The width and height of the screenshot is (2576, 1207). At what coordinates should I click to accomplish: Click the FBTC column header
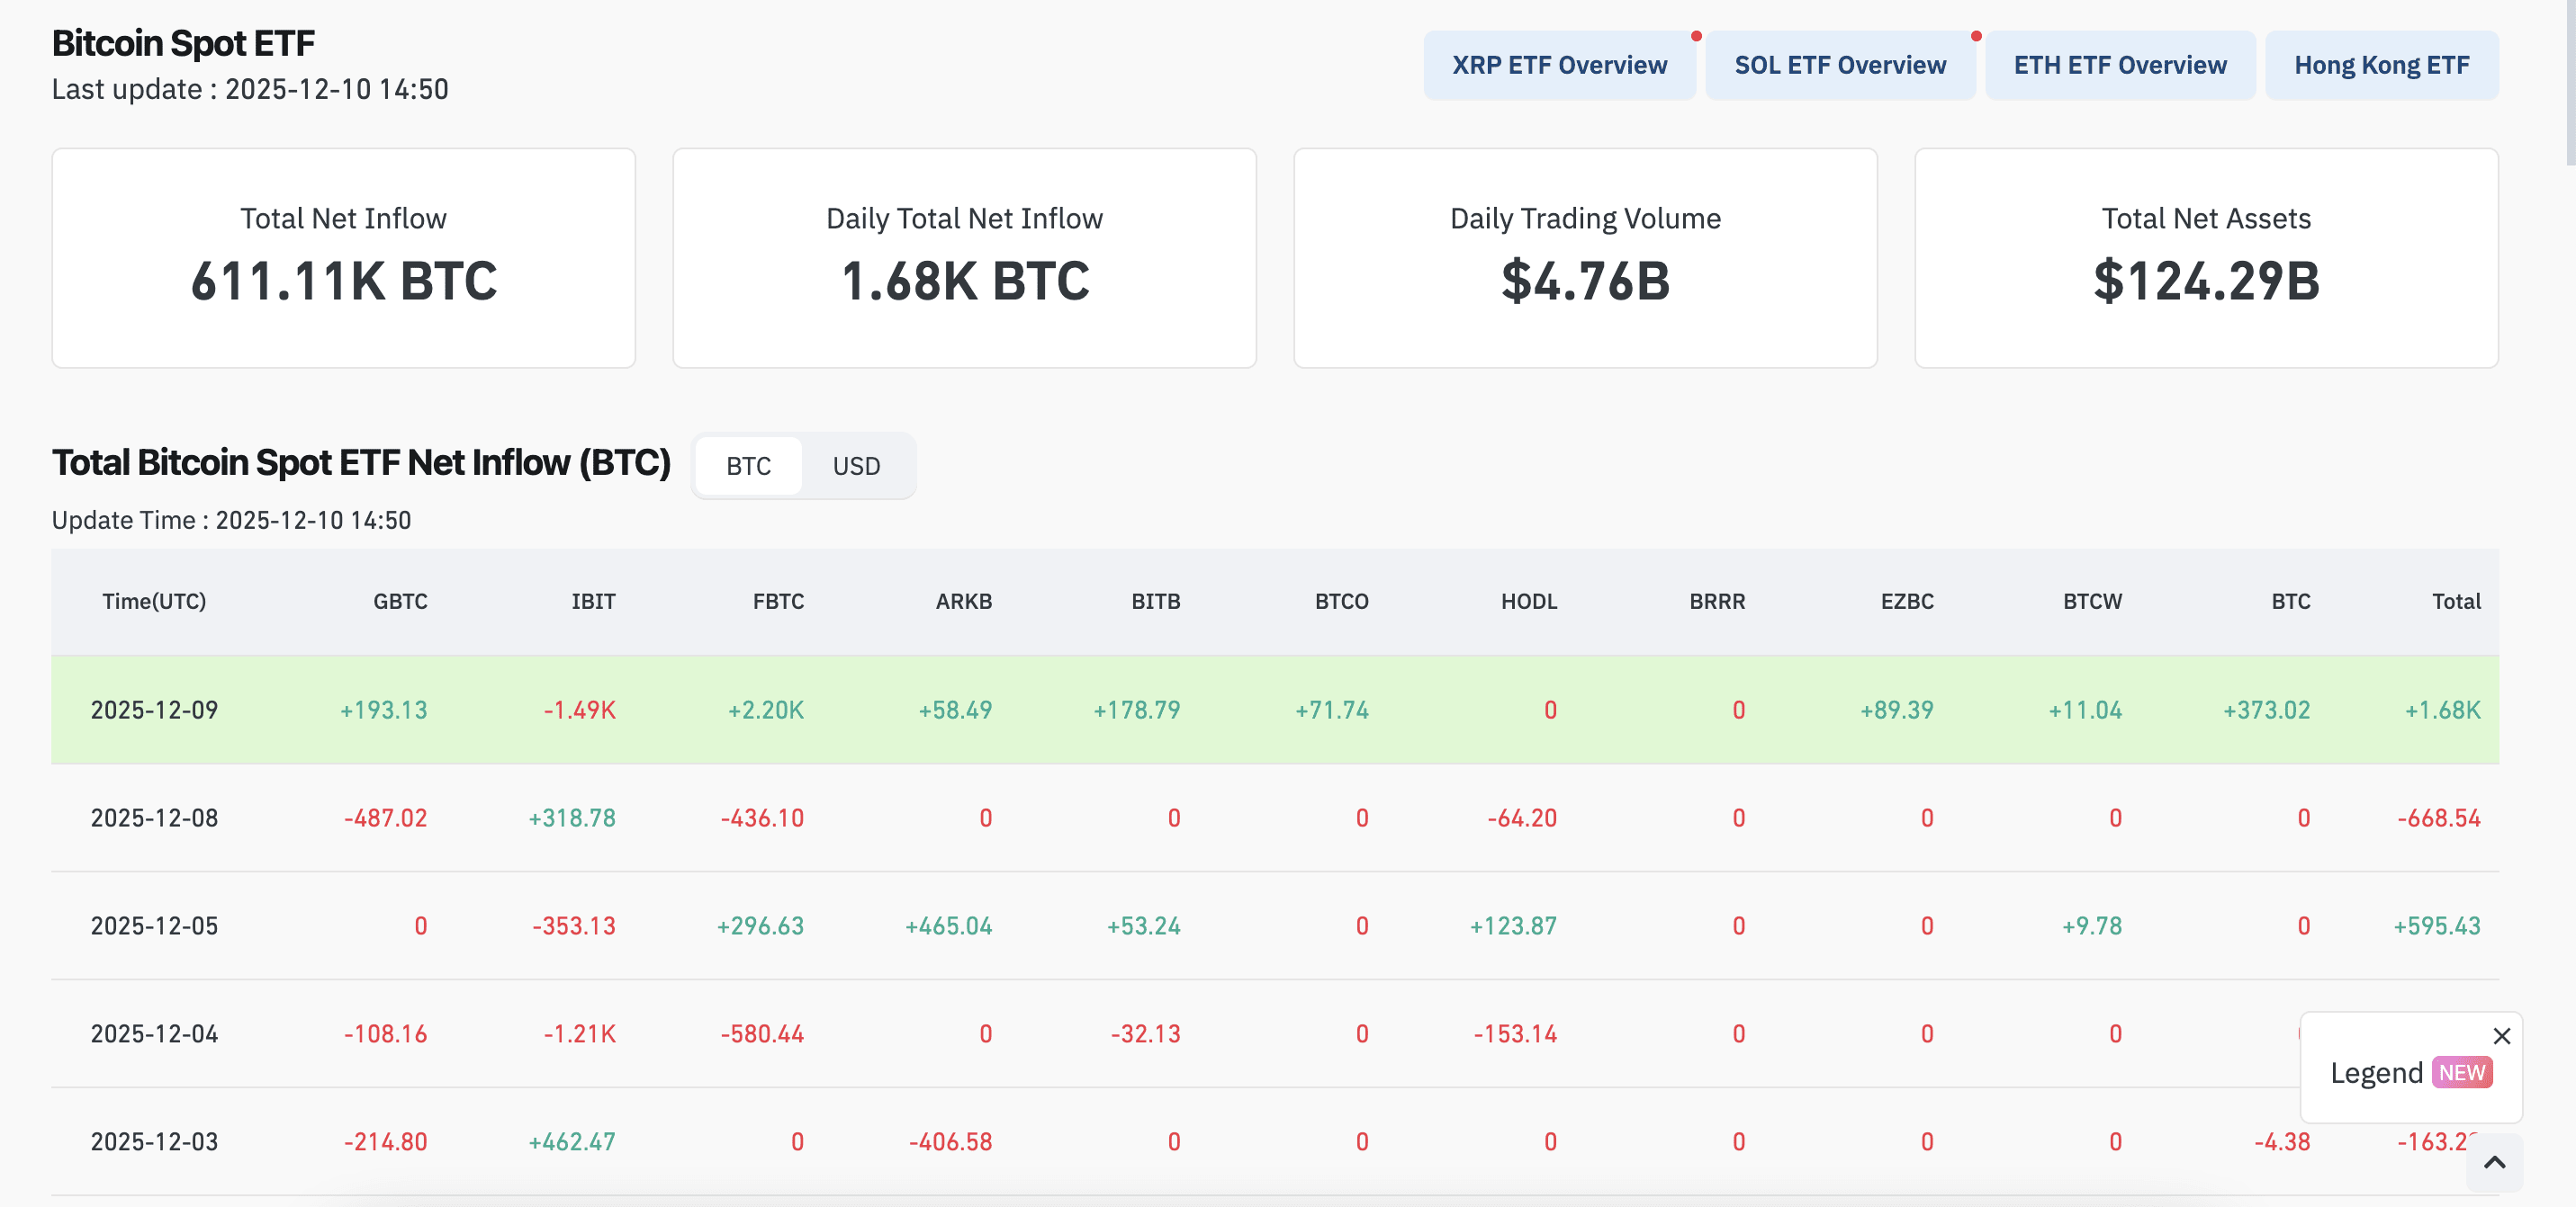(778, 602)
